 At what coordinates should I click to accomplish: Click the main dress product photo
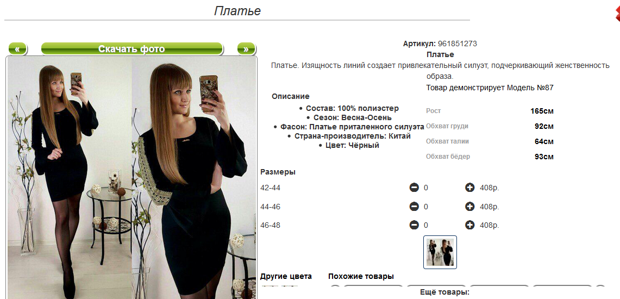[131, 178]
